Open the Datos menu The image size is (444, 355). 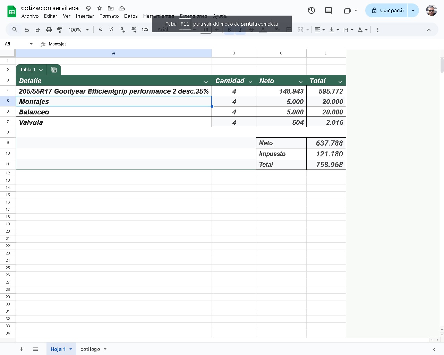tap(131, 16)
